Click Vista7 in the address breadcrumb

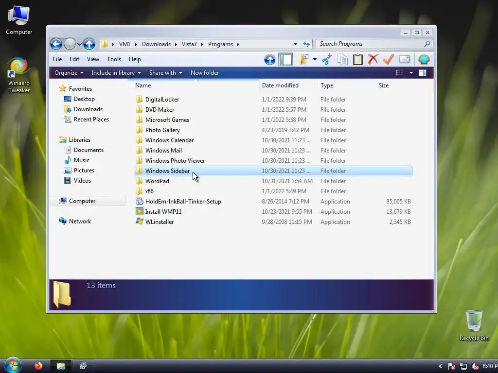coord(189,44)
